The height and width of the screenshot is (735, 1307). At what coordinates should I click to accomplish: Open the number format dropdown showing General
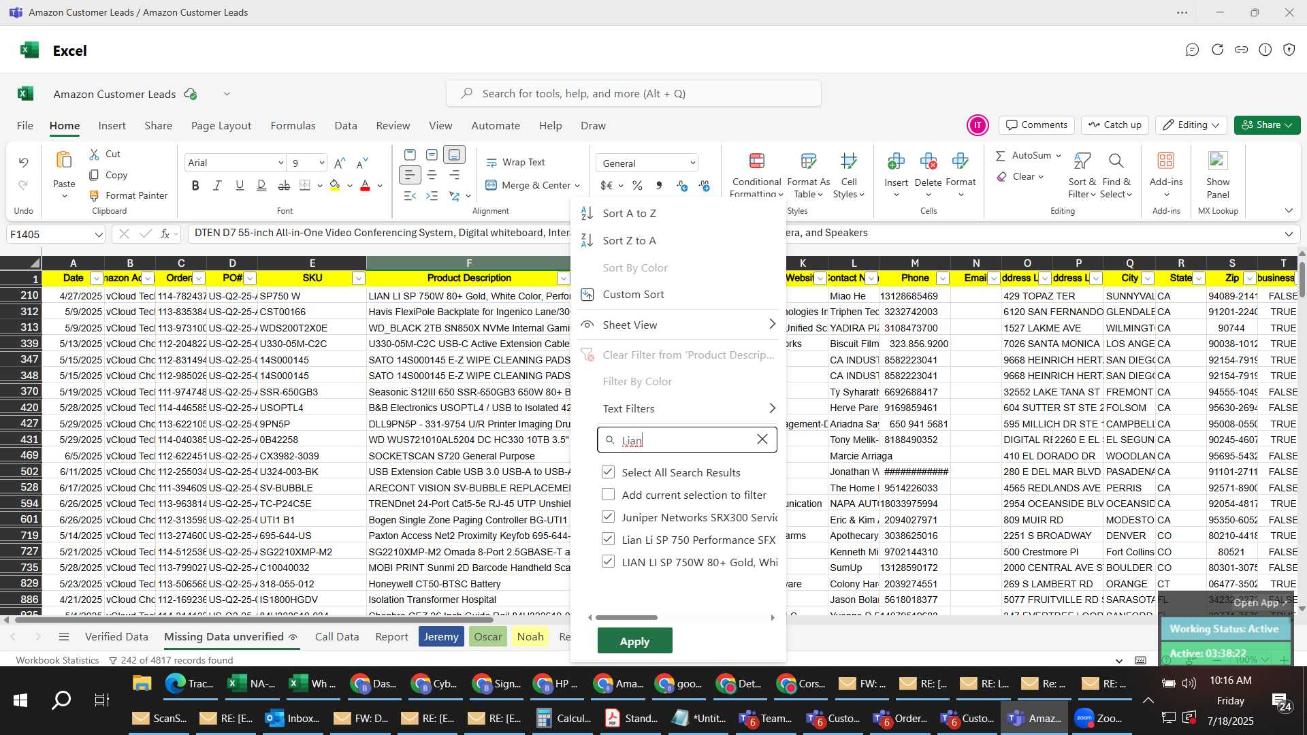click(692, 163)
